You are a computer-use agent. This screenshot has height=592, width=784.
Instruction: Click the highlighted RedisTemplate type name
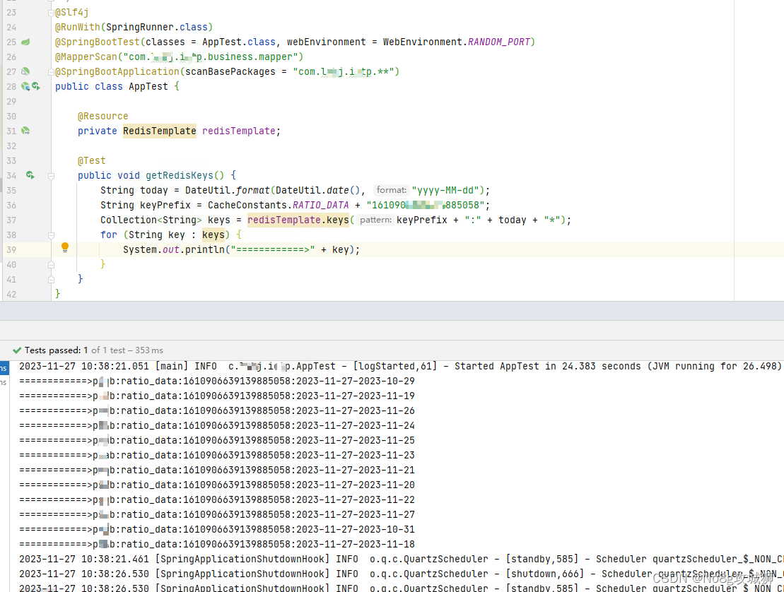[160, 131]
